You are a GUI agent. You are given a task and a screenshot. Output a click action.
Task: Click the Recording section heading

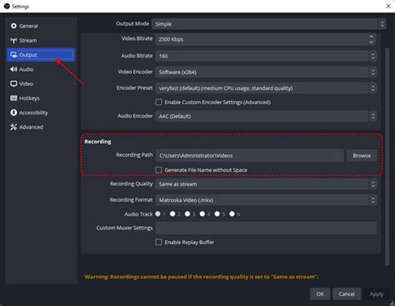[97, 142]
